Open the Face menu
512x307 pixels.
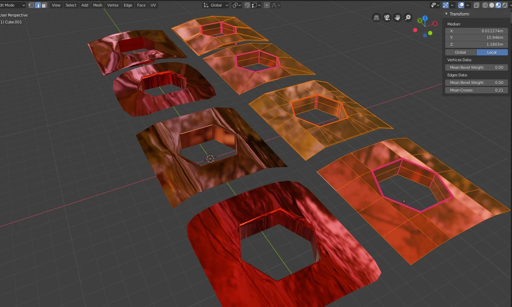point(141,5)
